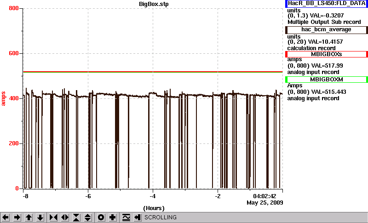Click the -2 hours x-axis tick label

point(218,196)
